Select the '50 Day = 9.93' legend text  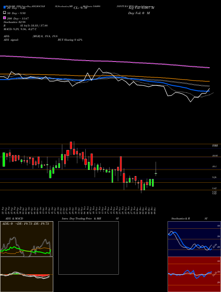coord(16,13)
